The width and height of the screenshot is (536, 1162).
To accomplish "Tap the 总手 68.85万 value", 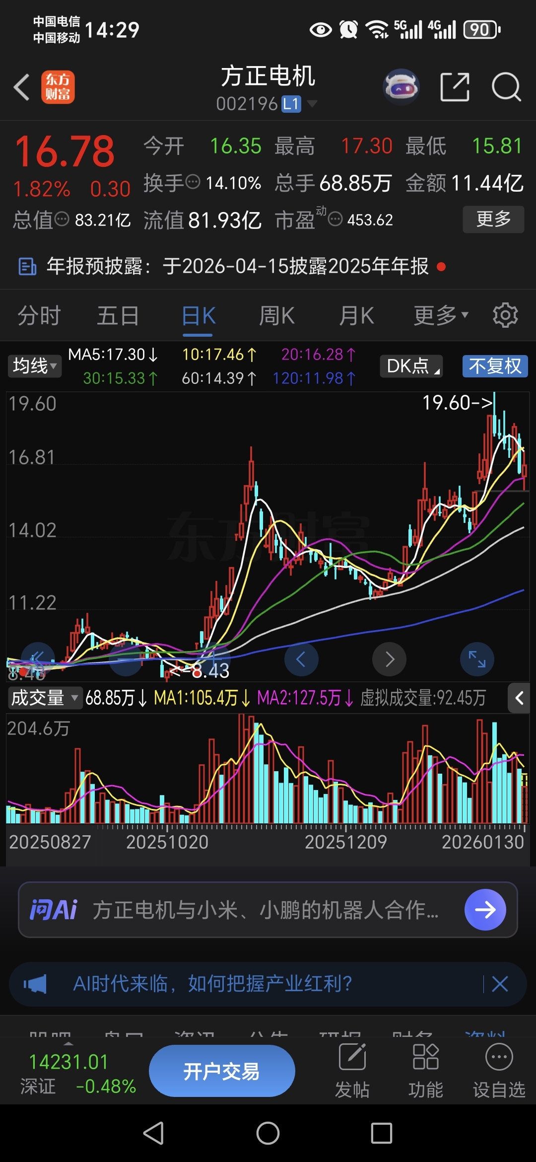I will pos(355,183).
